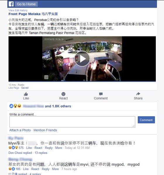
Task: Expand 13 replies under first comment
Action: (41, 153)
